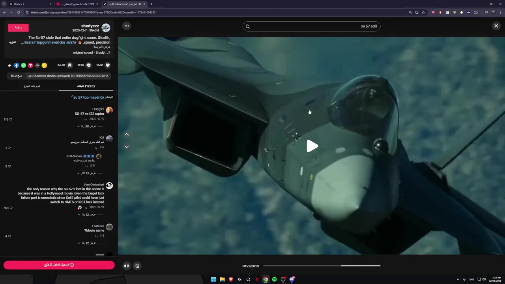Close the video viewer with the X button
Image resolution: width=505 pixels, height=284 pixels.
coord(496,26)
